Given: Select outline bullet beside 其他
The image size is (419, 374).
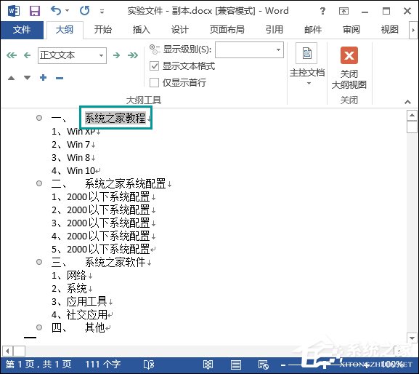Looking at the screenshot, I should [39, 327].
